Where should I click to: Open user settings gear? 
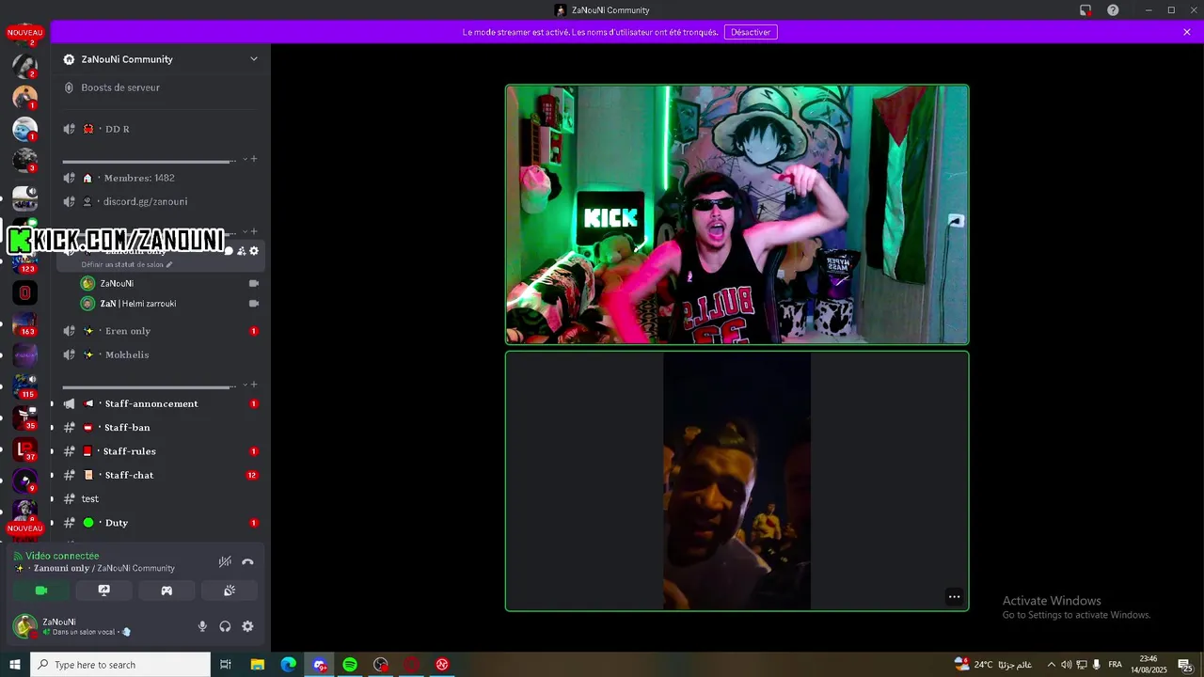[x=247, y=626]
